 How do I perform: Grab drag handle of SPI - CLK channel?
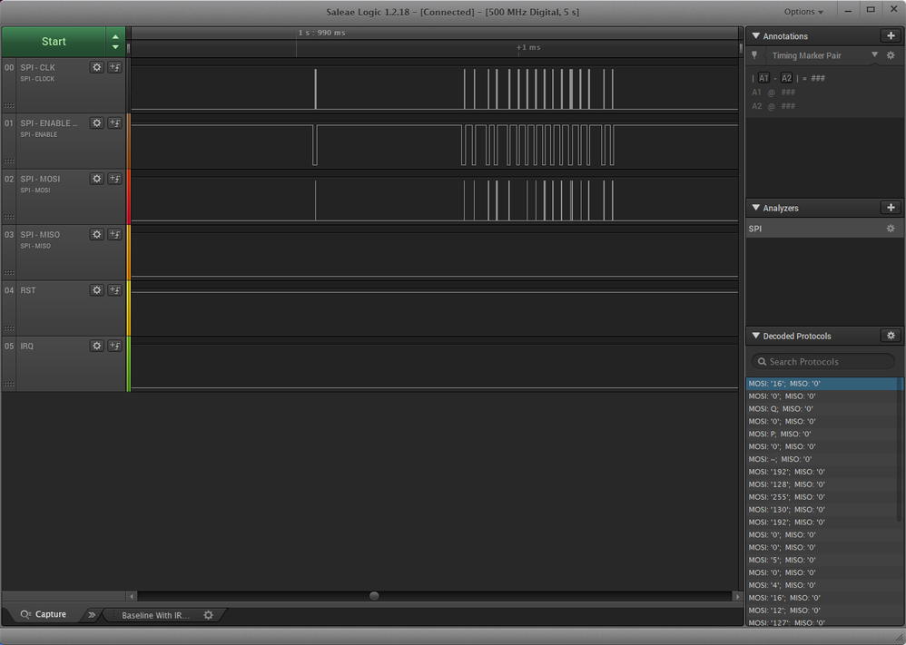(x=9, y=105)
